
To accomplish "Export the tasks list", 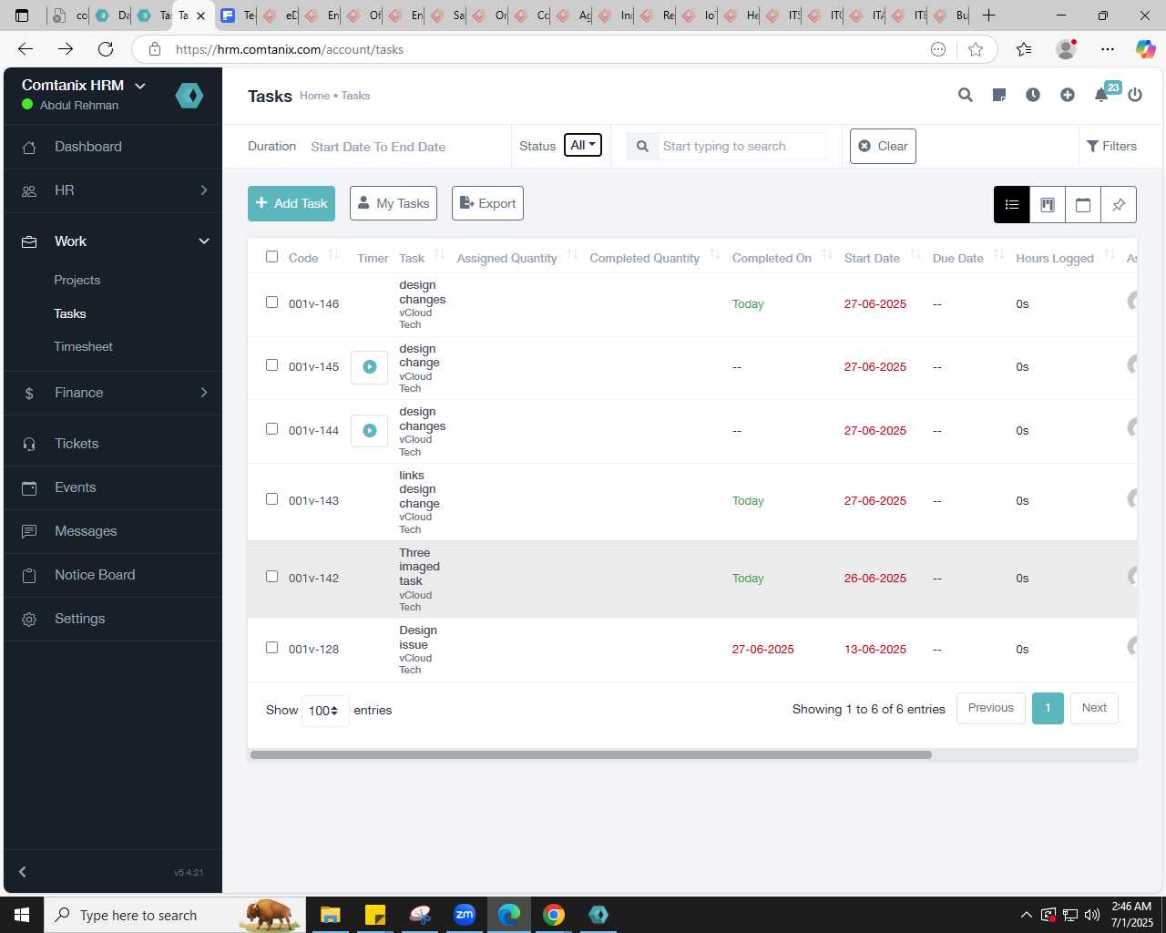I will click(x=487, y=204).
